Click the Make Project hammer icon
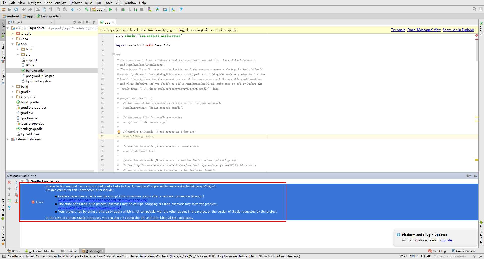Screen dimensions: 484x259 click(x=87, y=9)
